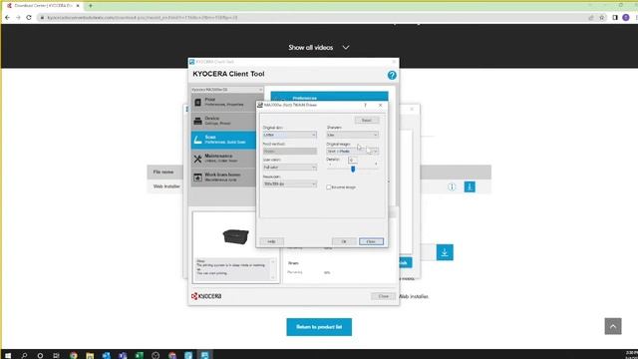Viewport: 638px width, 359px height.
Task: Click the question mark in TWAIN dialog titlebar
Action: coord(365,105)
